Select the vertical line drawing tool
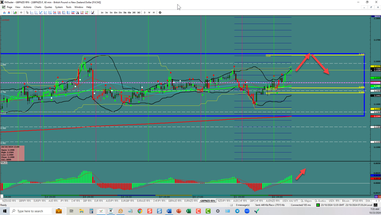Viewport: 381px width, 215px height. 36,13
